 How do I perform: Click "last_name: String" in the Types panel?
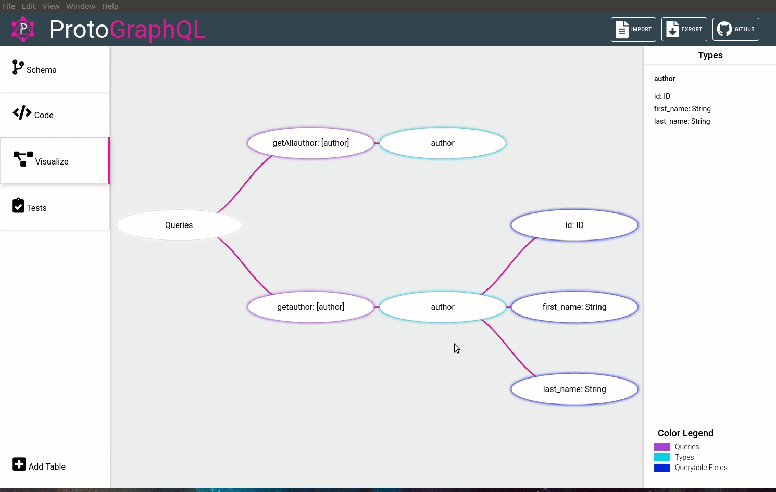pos(682,121)
